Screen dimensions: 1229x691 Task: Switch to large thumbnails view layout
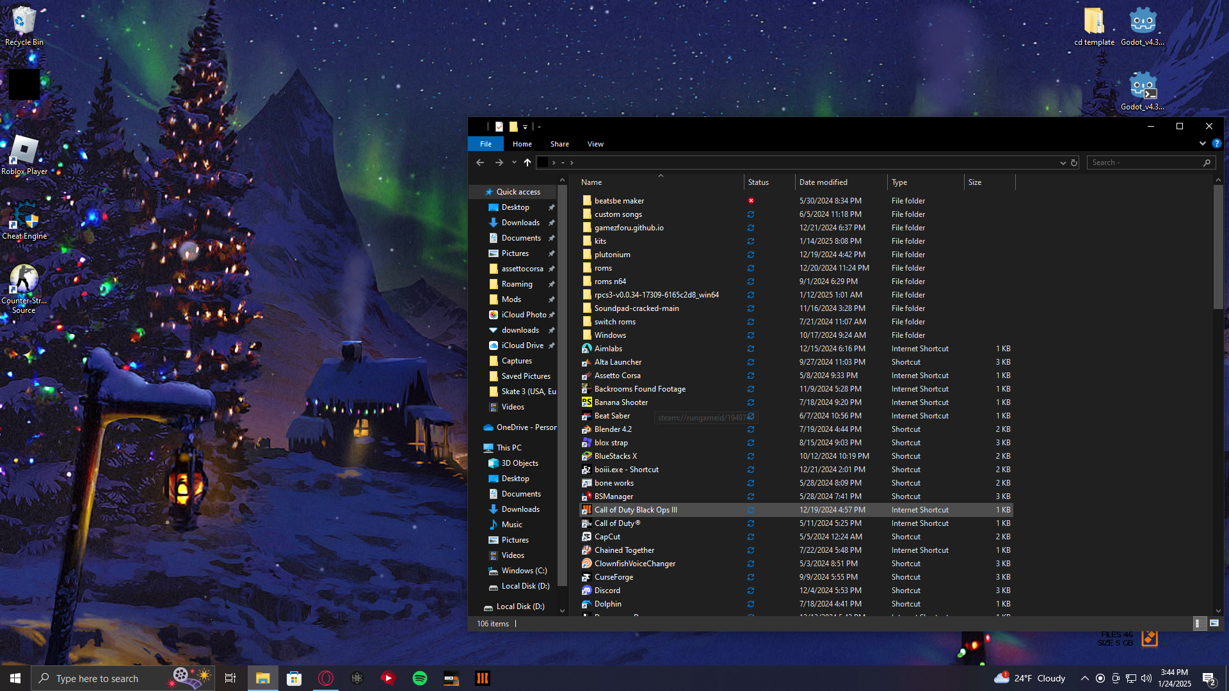point(1214,623)
